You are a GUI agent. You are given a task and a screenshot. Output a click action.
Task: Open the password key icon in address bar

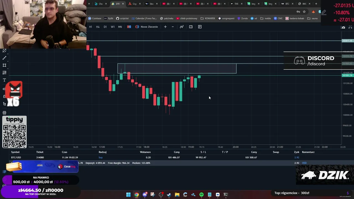coord(298,12)
